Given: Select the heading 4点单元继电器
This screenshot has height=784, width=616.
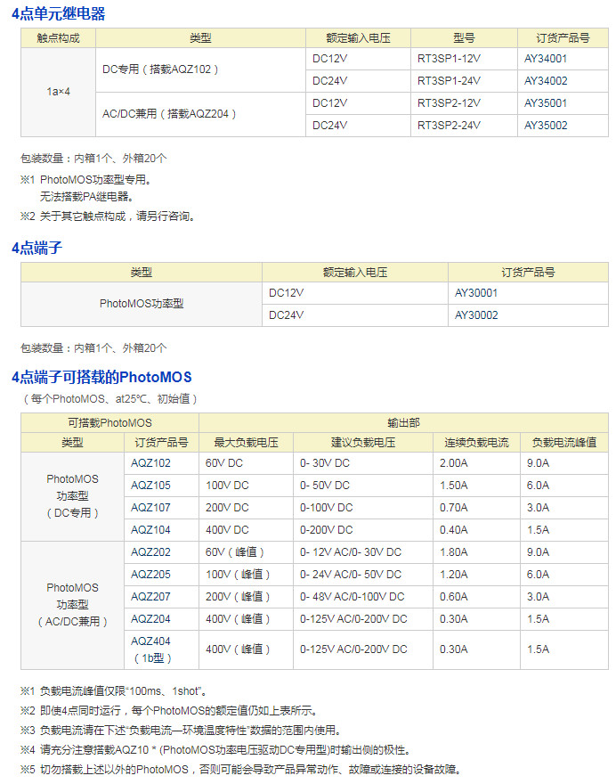Looking at the screenshot, I should [x=59, y=13].
